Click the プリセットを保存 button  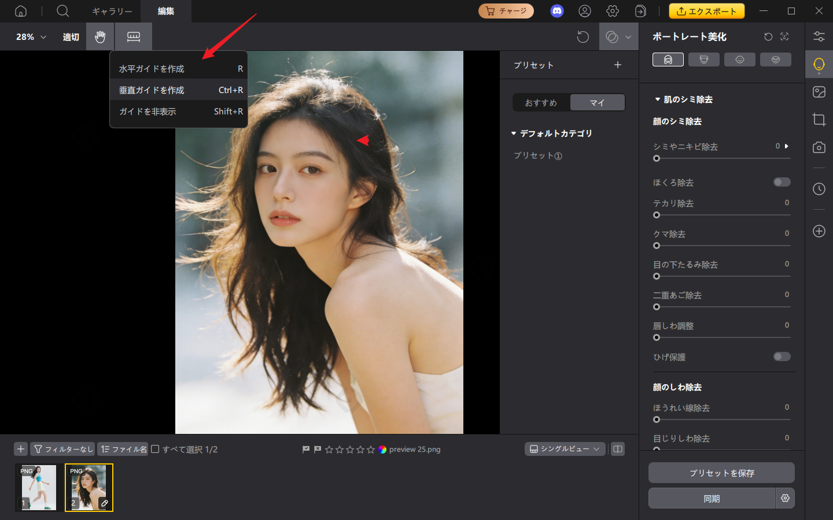coord(721,473)
